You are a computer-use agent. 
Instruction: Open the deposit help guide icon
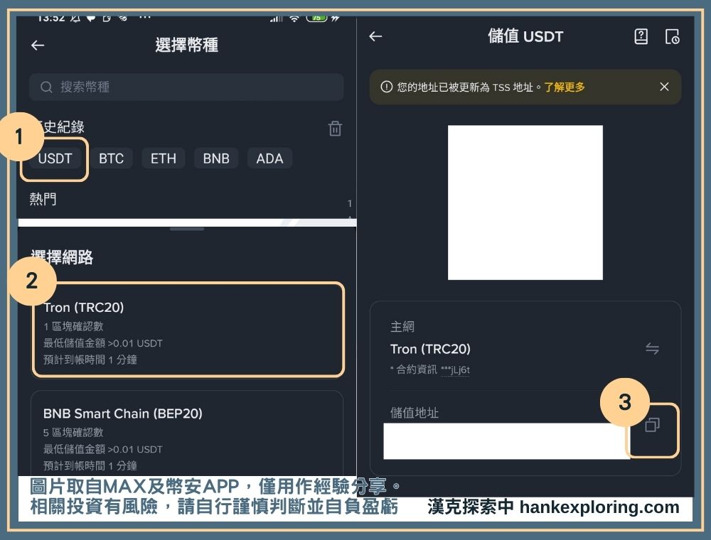coord(641,36)
